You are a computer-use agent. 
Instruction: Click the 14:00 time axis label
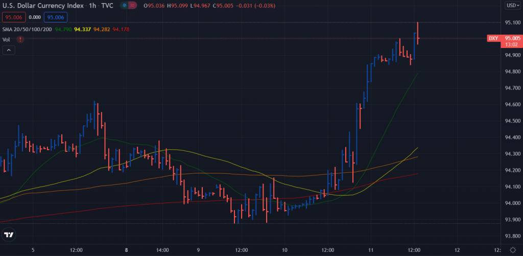click(162, 250)
